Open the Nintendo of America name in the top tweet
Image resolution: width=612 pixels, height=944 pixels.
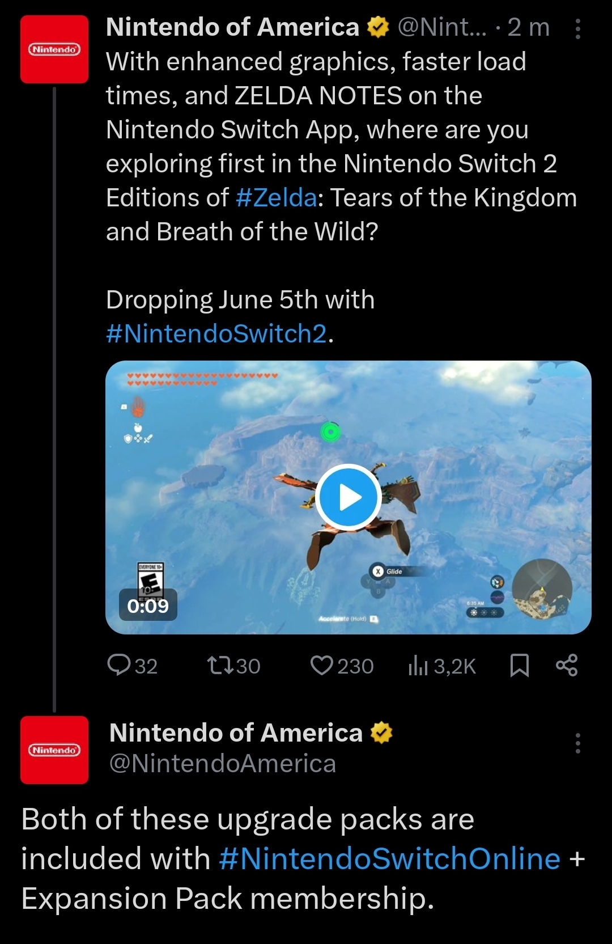[x=232, y=27]
